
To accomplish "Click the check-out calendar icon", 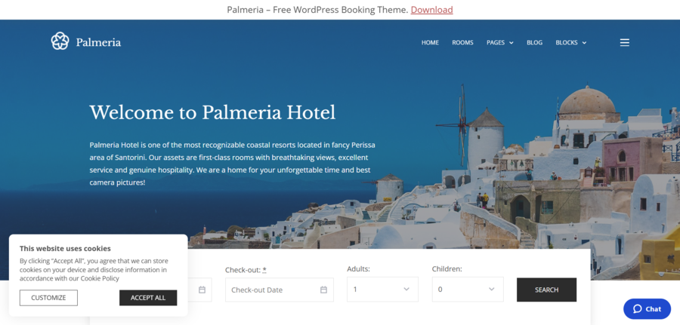I will 323,290.
